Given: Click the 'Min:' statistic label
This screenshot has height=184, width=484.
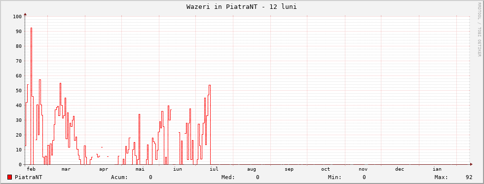Looking at the screenshot, I should [x=335, y=177].
